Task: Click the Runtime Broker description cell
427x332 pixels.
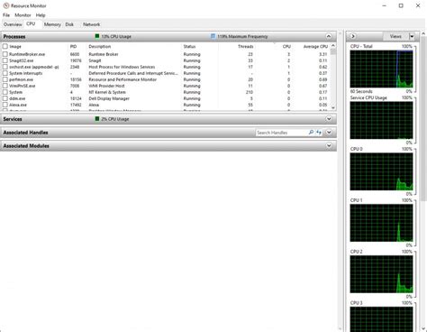Action: click(104, 54)
